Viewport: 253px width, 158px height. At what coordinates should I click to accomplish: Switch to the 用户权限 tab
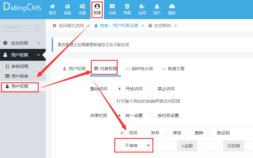click(74, 69)
